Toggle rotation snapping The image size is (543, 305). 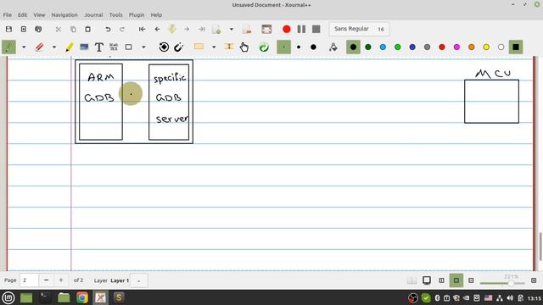pos(164,47)
